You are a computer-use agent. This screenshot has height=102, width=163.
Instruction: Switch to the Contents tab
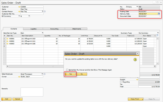(x=14, y=29)
